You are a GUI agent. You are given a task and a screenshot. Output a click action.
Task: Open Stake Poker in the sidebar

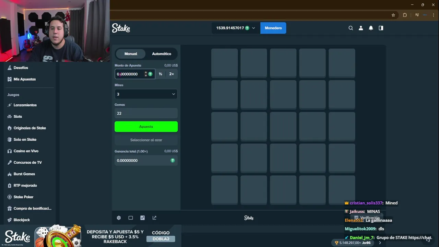23,197
